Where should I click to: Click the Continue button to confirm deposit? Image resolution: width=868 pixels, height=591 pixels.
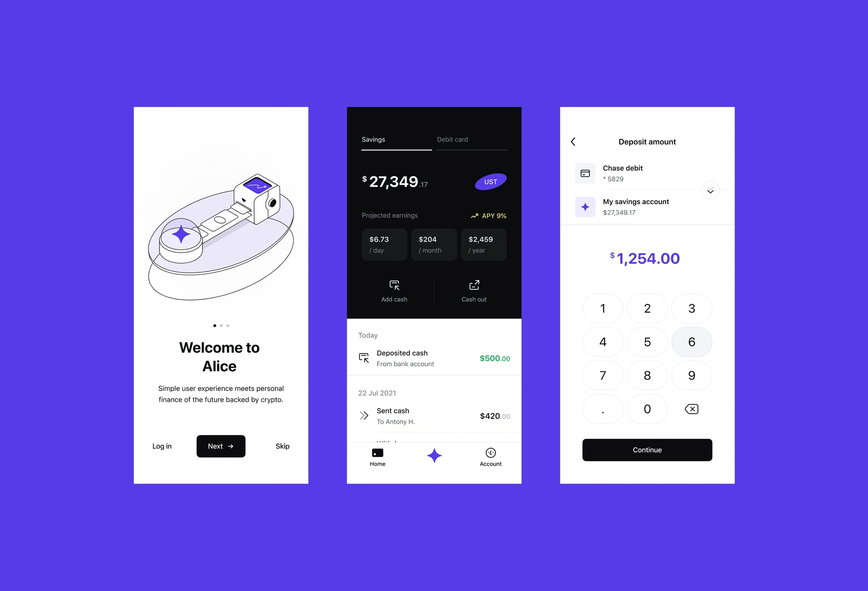click(x=647, y=449)
